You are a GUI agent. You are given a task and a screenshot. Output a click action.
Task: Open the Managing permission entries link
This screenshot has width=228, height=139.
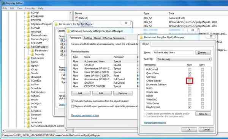tap(85, 116)
